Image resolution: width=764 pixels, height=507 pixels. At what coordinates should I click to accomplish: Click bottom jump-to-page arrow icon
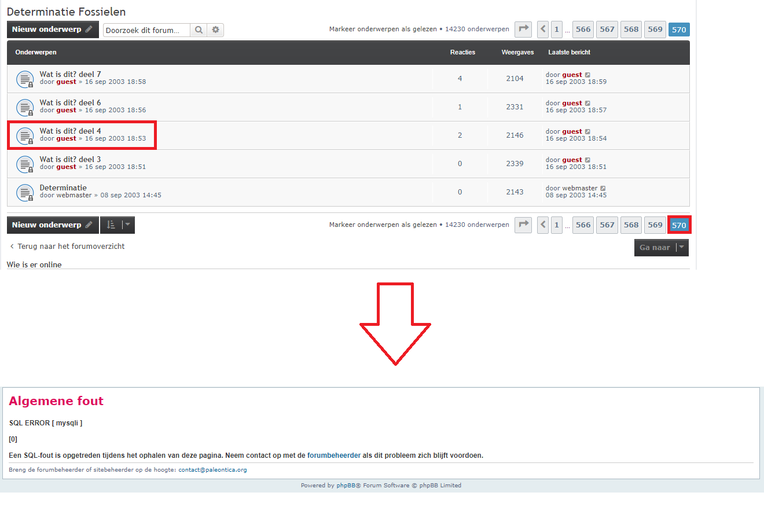[x=523, y=225]
